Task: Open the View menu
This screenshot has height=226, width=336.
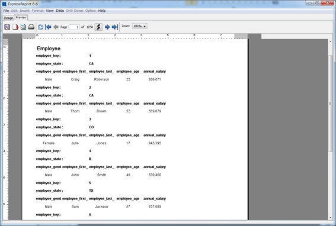Action: [x=50, y=11]
